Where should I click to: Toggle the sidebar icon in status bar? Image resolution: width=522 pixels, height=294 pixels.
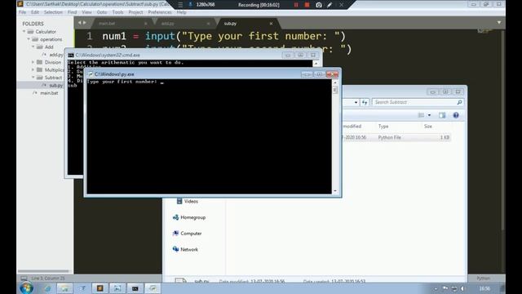tap(24, 278)
